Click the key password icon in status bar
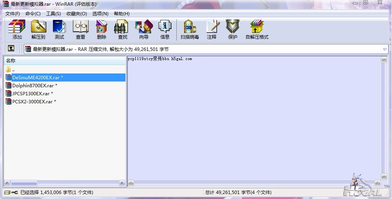This screenshot has width=392, height=199. pyautogui.click(x=15, y=192)
